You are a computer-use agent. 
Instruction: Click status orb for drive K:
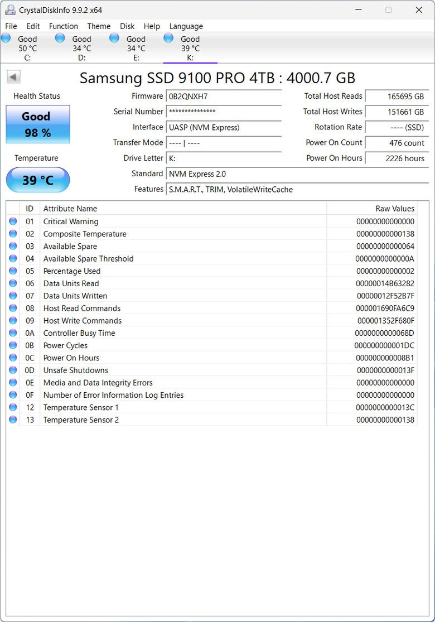168,38
